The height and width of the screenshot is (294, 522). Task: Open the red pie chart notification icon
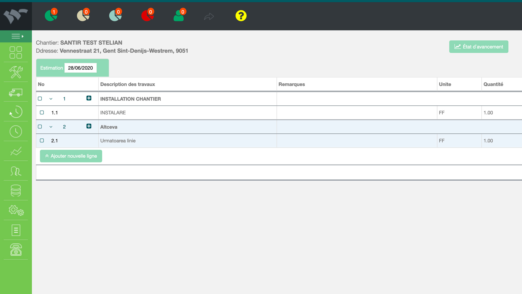point(147,16)
